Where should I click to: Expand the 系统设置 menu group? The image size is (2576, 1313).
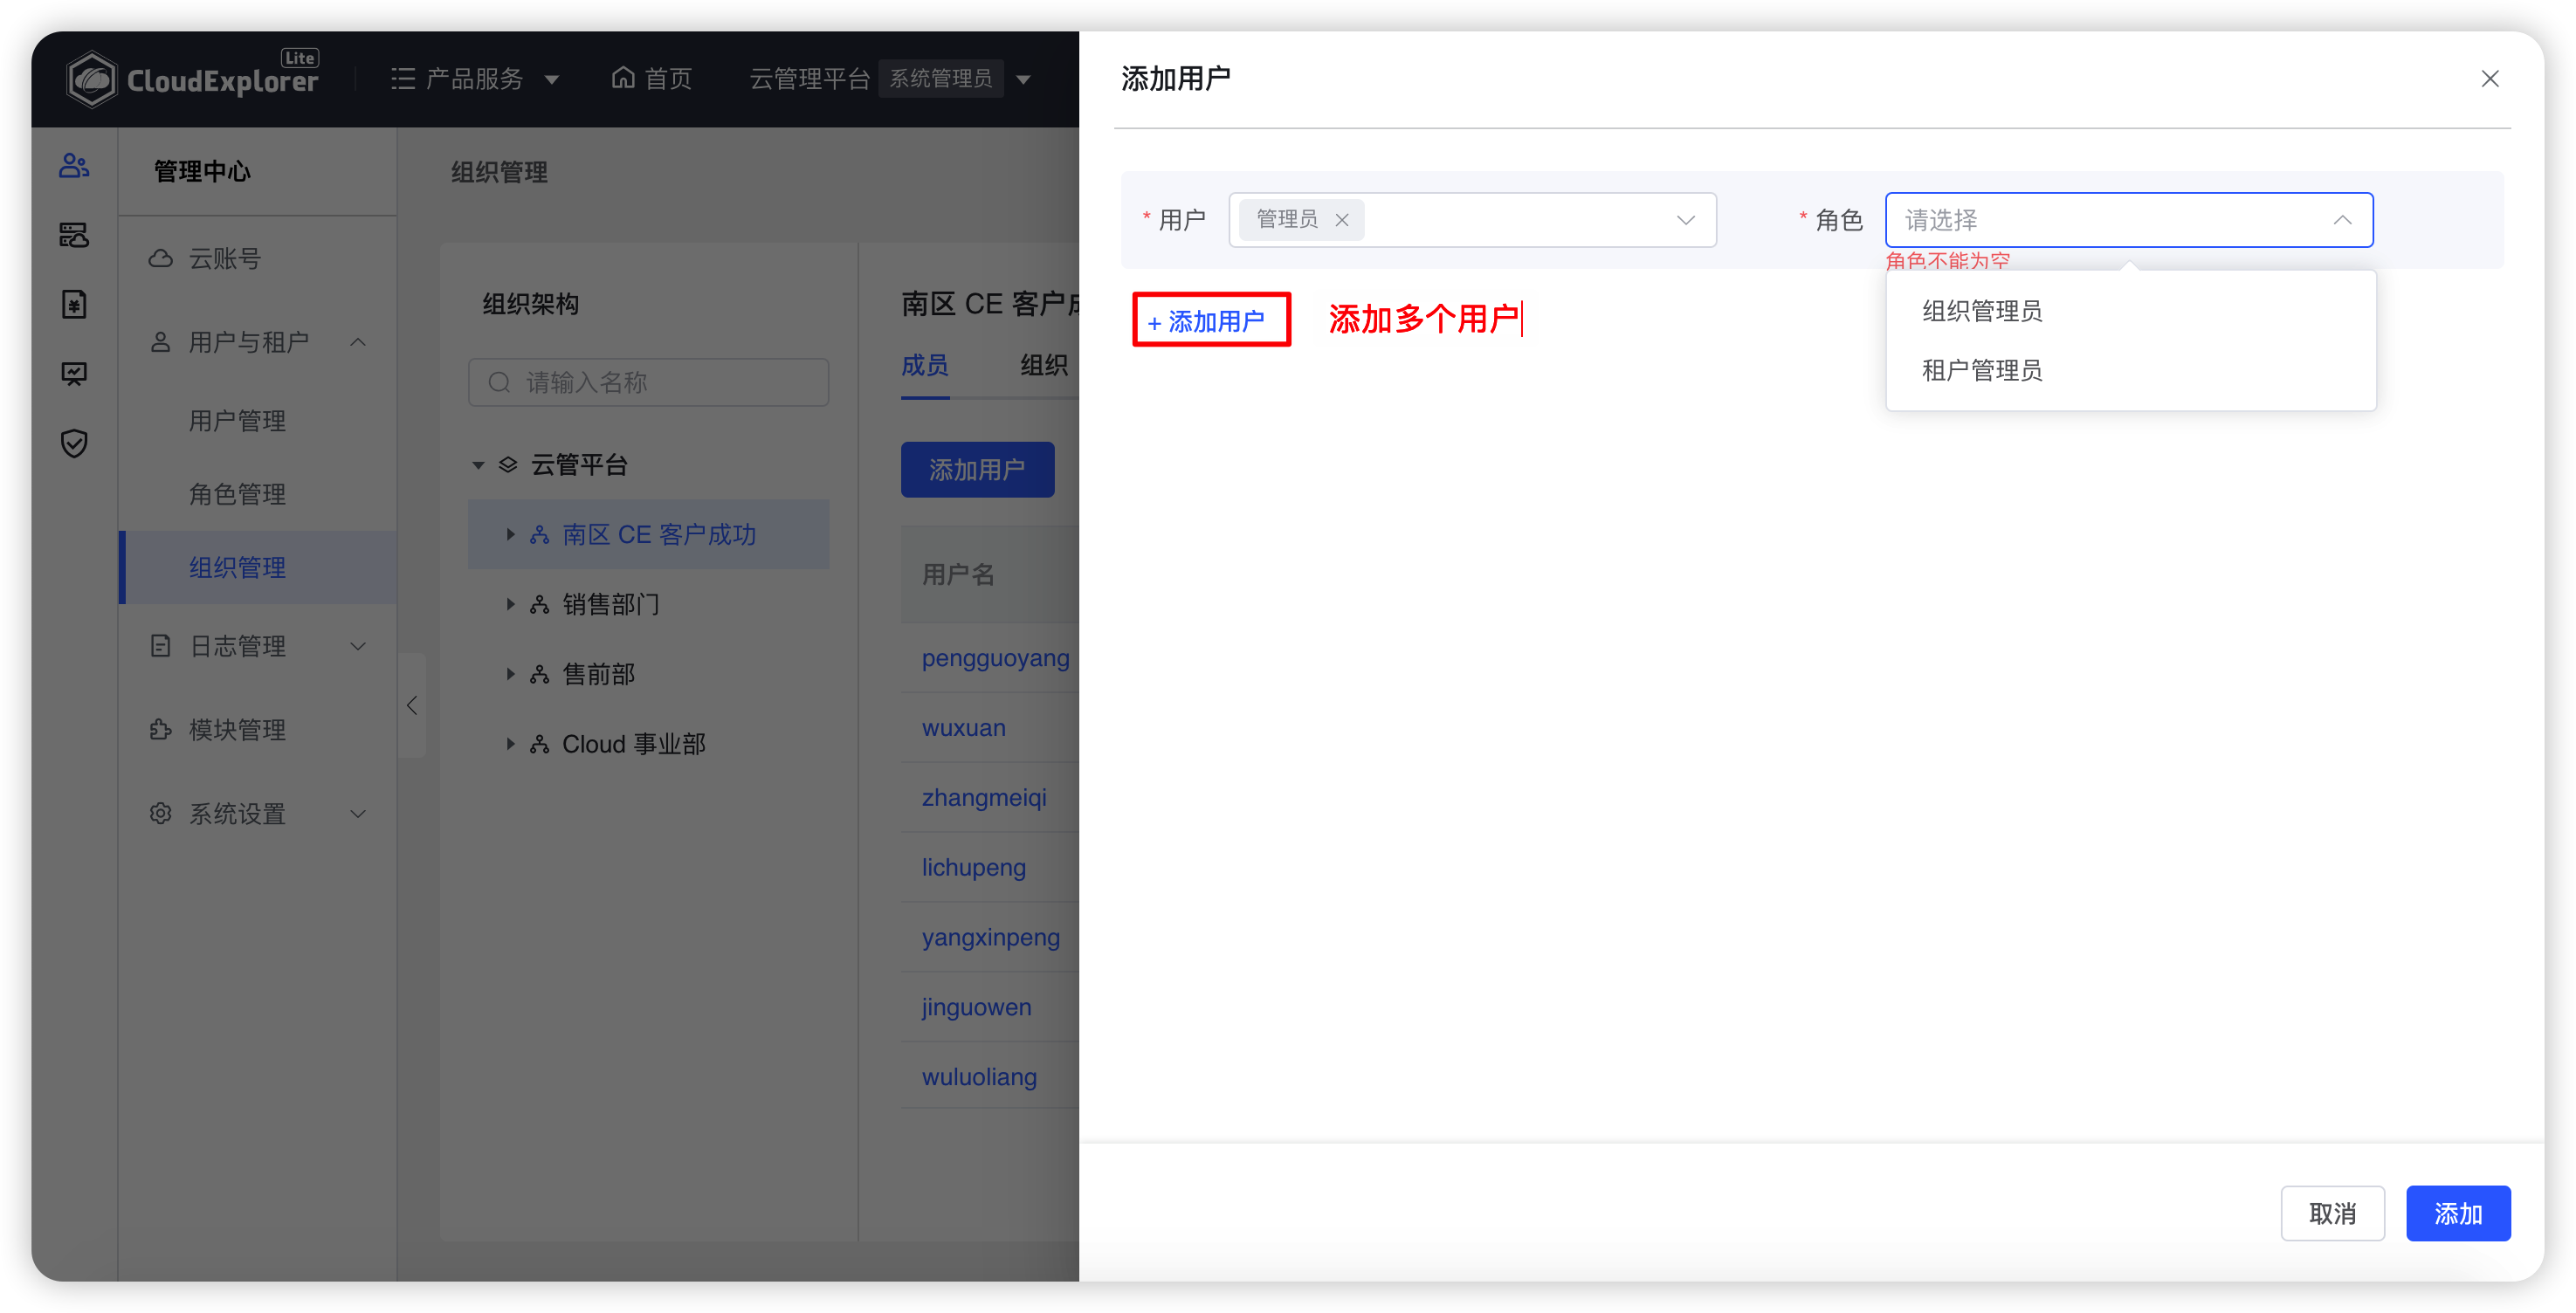(x=358, y=814)
